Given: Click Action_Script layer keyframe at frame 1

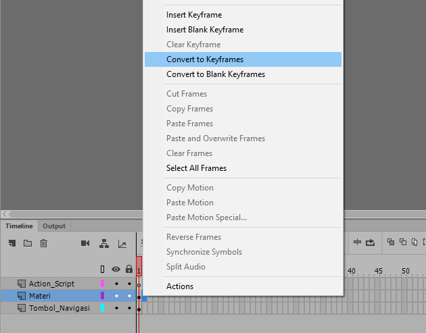Looking at the screenshot, I should pos(139,284).
